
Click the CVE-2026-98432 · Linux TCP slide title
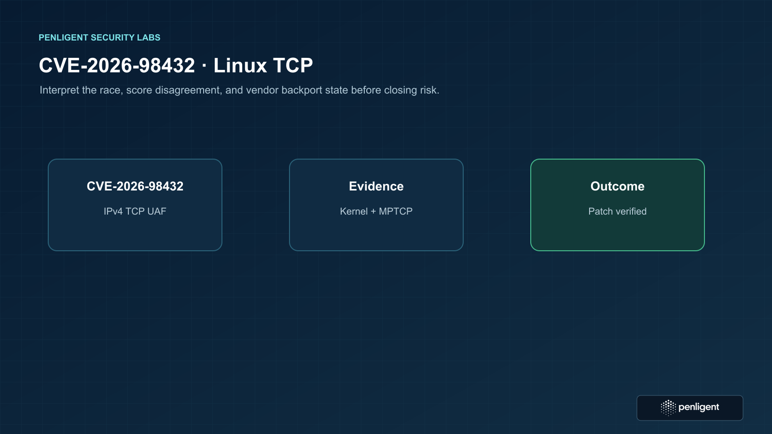pyautogui.click(x=176, y=66)
